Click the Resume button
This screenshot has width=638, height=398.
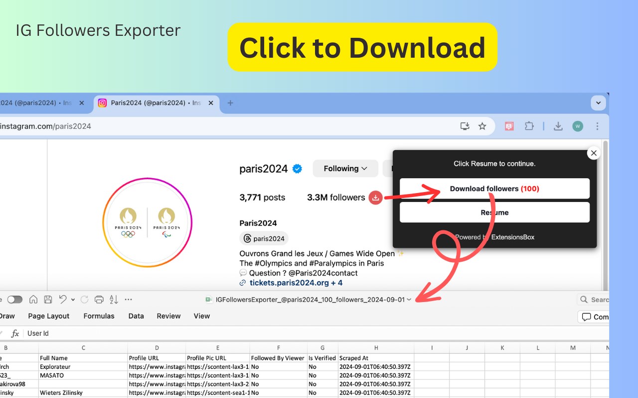(494, 212)
